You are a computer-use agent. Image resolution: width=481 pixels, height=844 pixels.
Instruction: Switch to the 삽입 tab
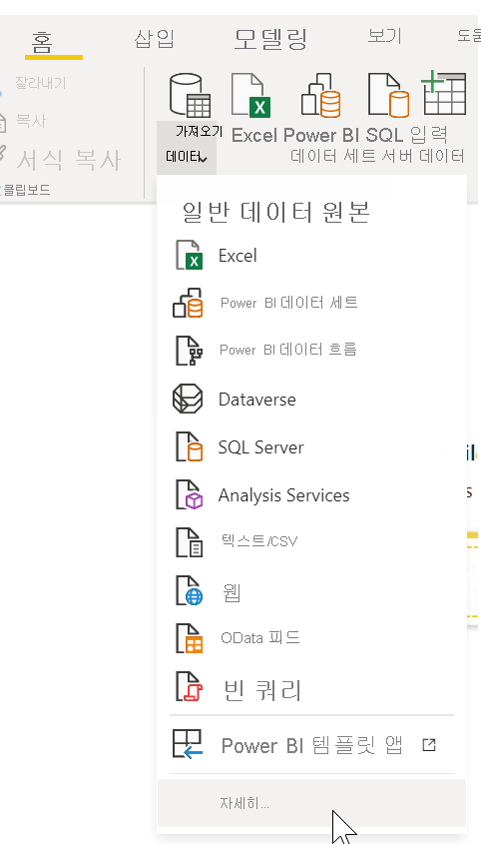(154, 39)
